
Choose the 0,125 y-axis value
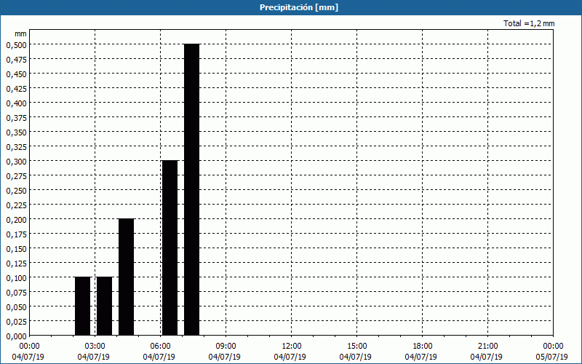click(16, 264)
